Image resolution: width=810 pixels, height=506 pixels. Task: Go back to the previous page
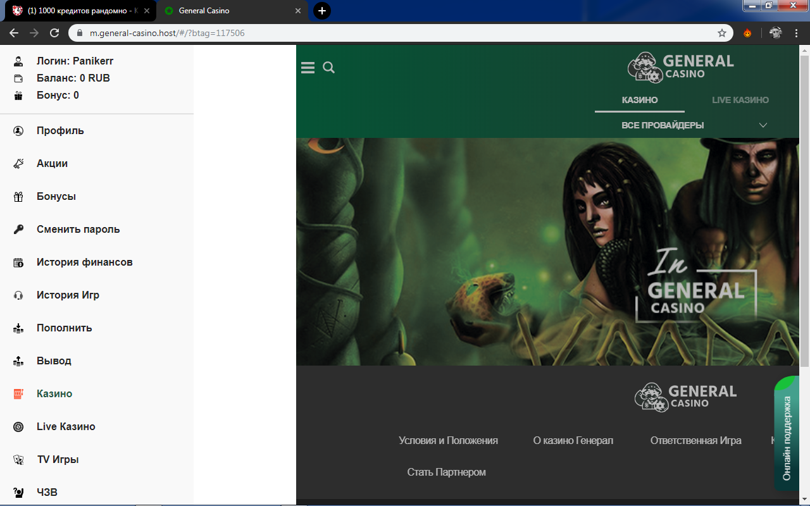coord(14,33)
